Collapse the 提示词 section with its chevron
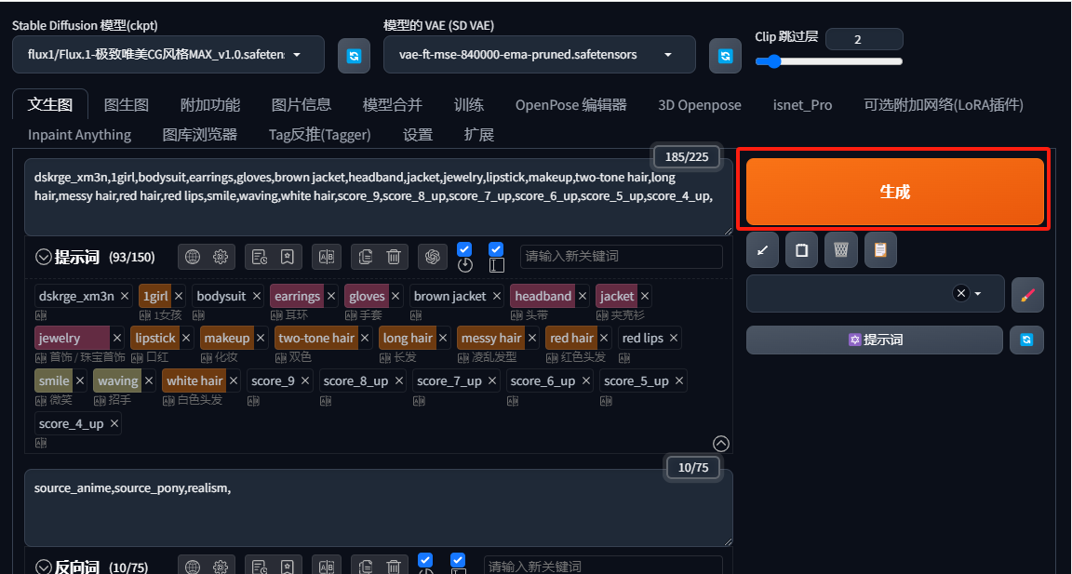 pyautogui.click(x=43, y=257)
